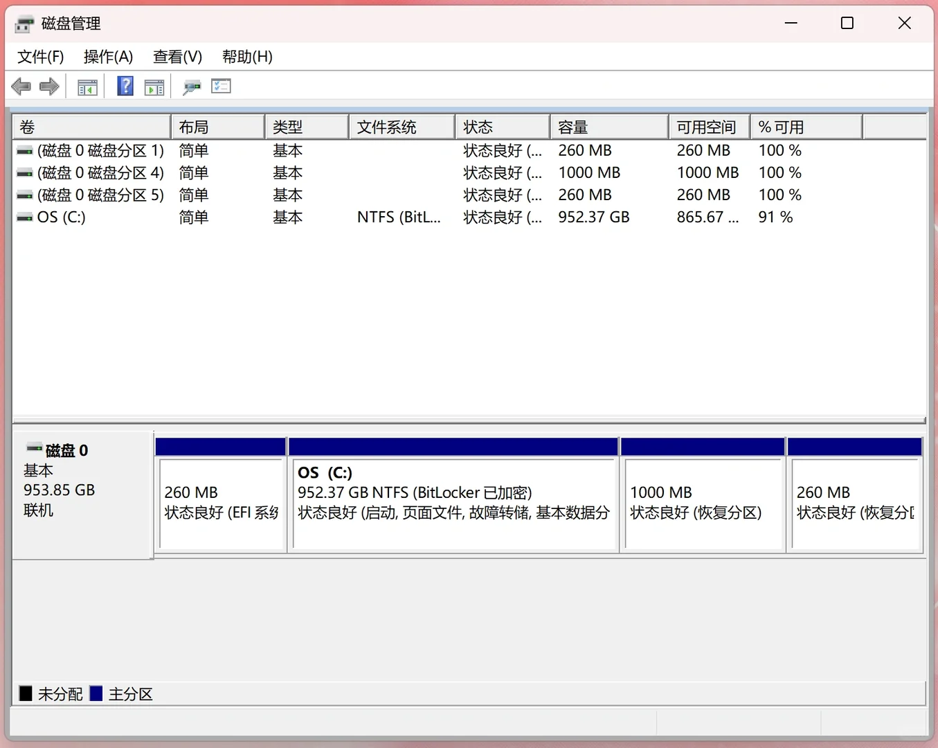The height and width of the screenshot is (748, 938).
Task: Click drive icon of 磁盘 0 磁盘分区 5 row
Action: pos(25,195)
